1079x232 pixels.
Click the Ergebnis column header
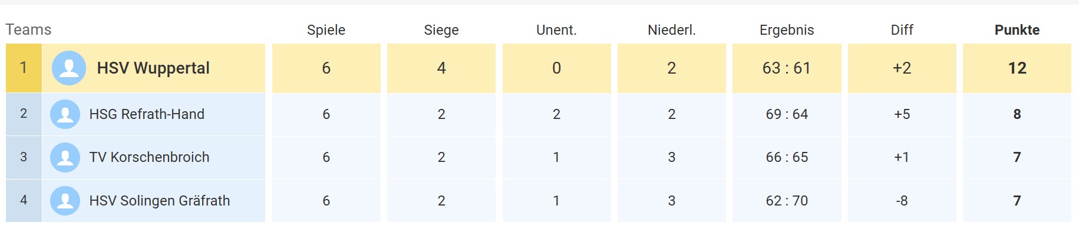pyautogui.click(x=787, y=30)
